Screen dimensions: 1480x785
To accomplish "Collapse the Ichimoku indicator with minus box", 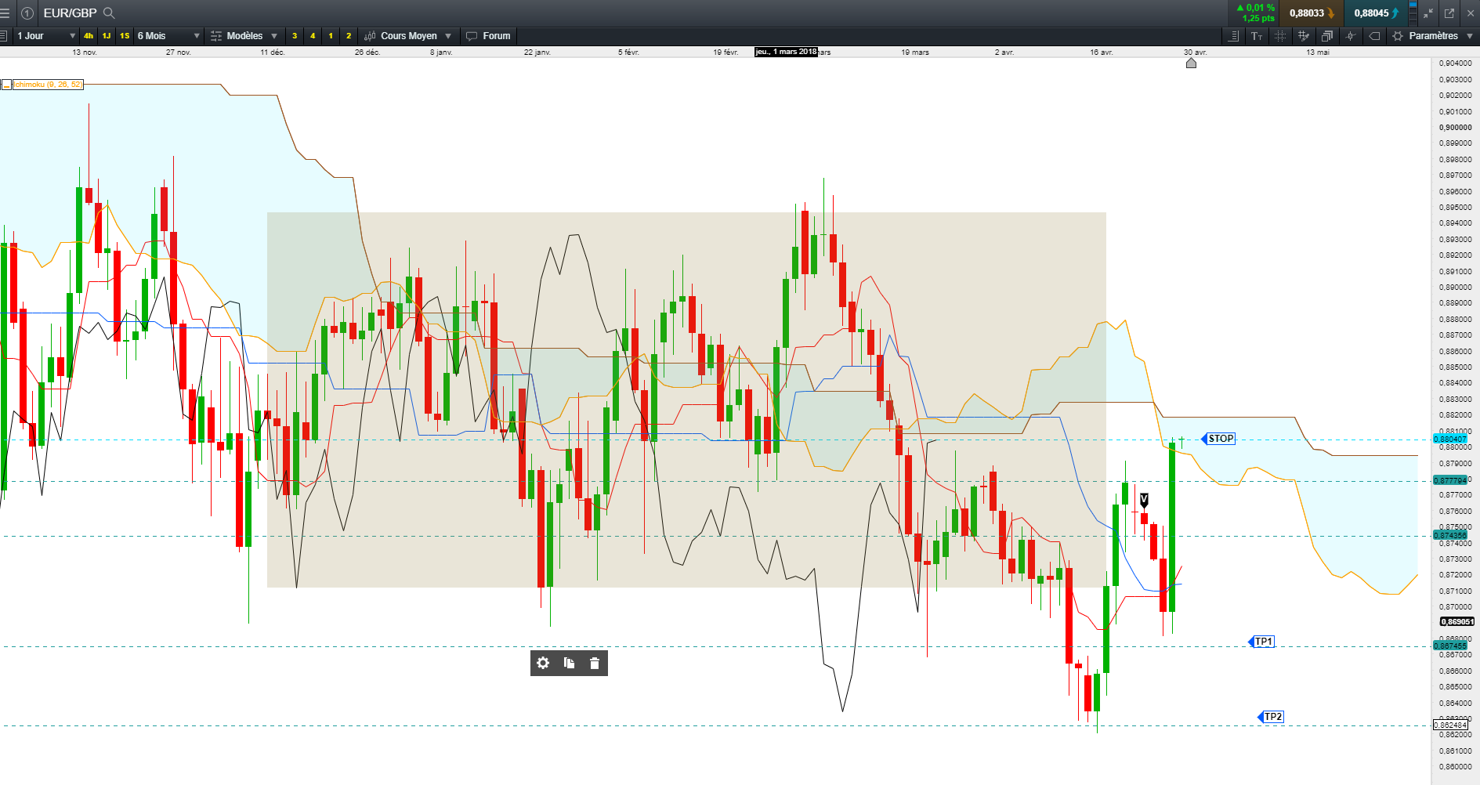I will coord(6,85).
